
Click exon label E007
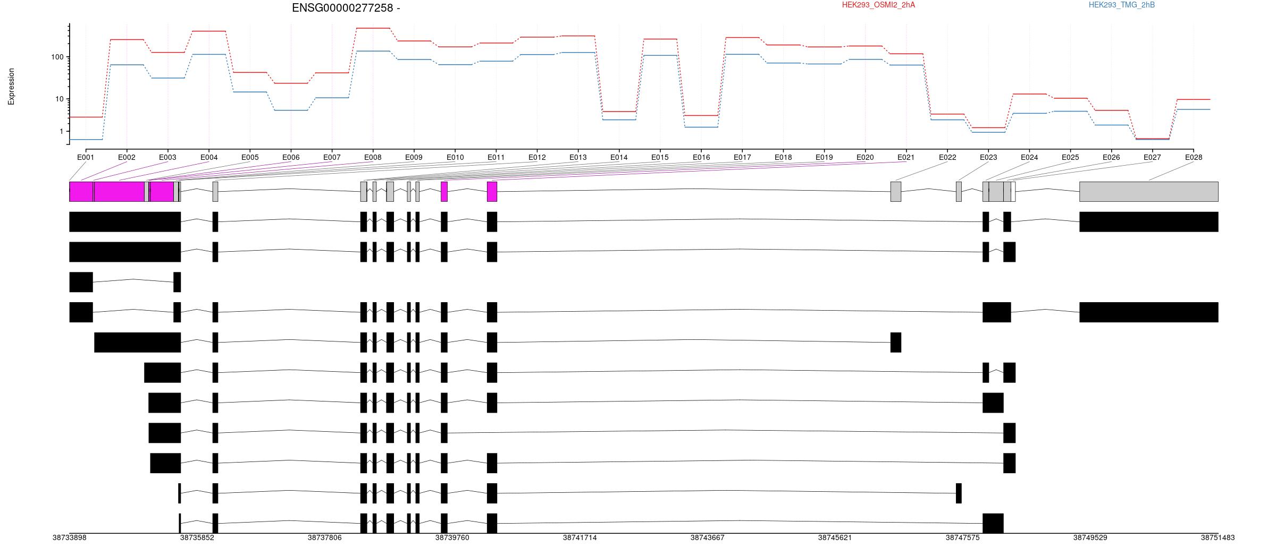332,157
